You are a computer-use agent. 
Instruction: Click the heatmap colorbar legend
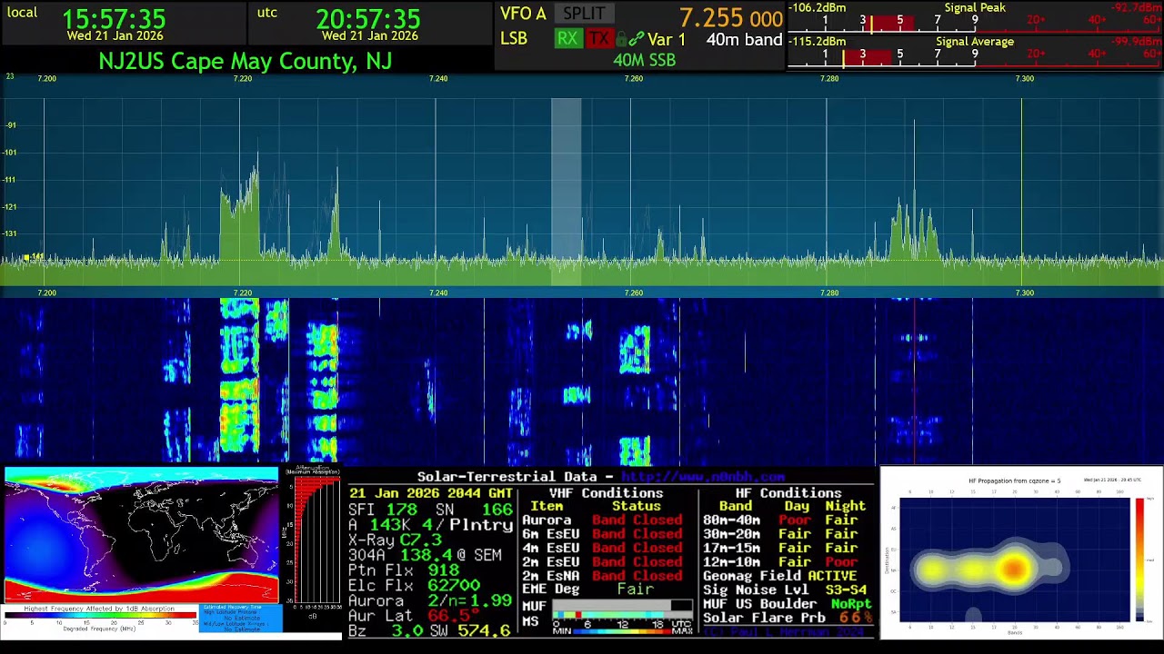pyautogui.click(x=1140, y=558)
